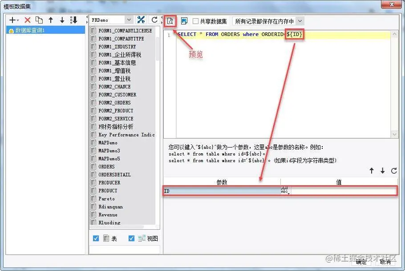Uncheck the 表 checkbox

coord(96,238)
